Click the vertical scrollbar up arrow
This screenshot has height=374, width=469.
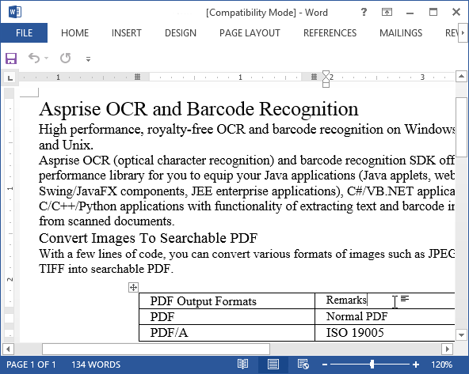click(462, 77)
